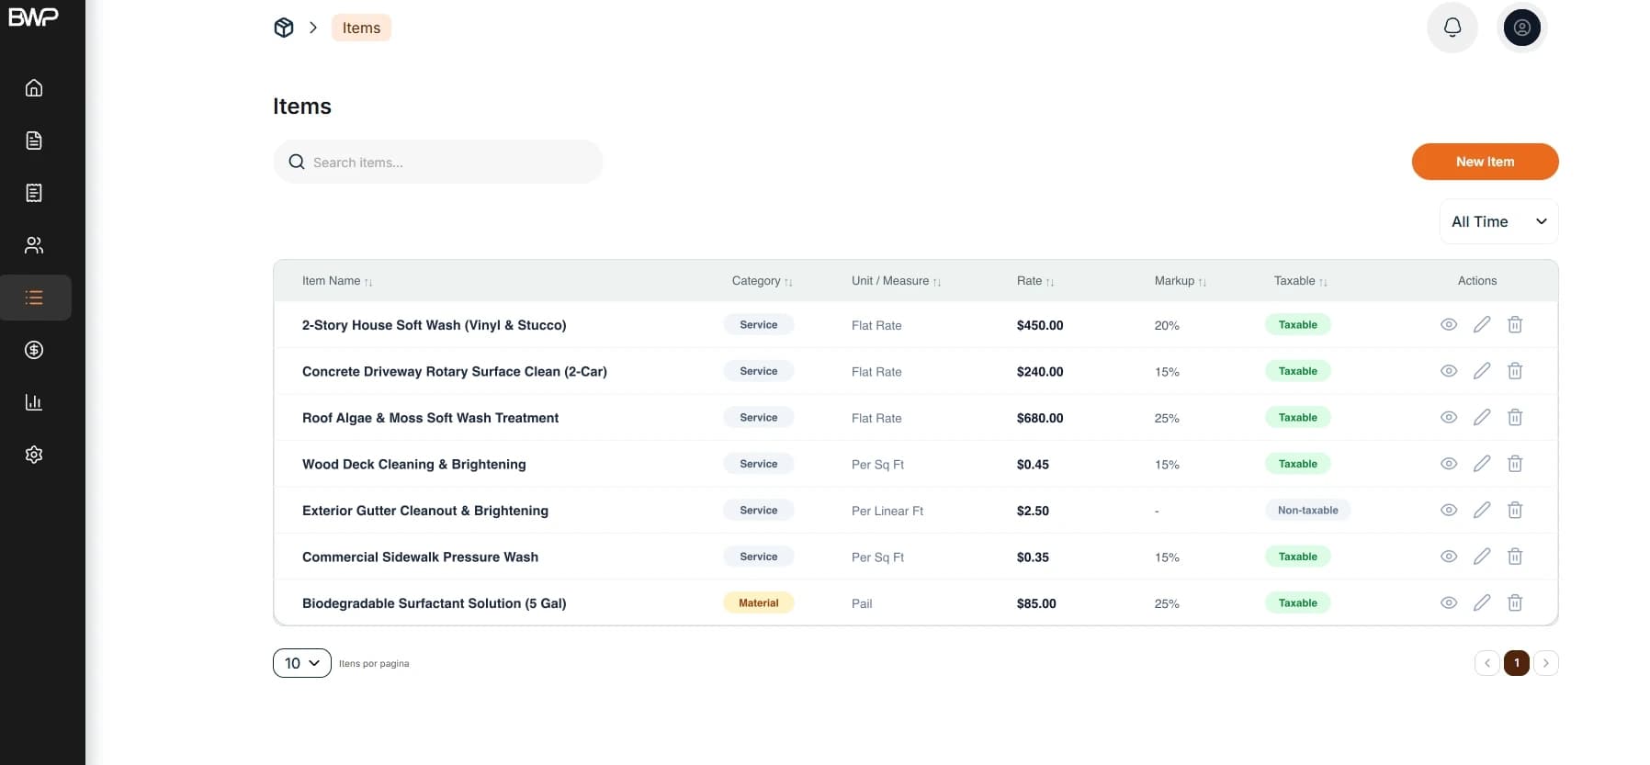This screenshot has width=1650, height=765.
Task: View Wood Deck Cleaning item eye icon
Action: click(1449, 464)
